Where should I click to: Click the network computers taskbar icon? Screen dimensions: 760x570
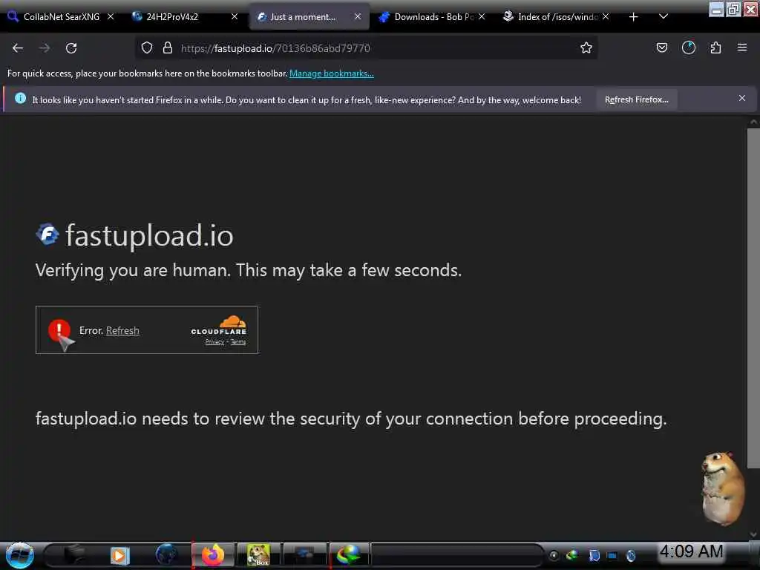tap(304, 554)
